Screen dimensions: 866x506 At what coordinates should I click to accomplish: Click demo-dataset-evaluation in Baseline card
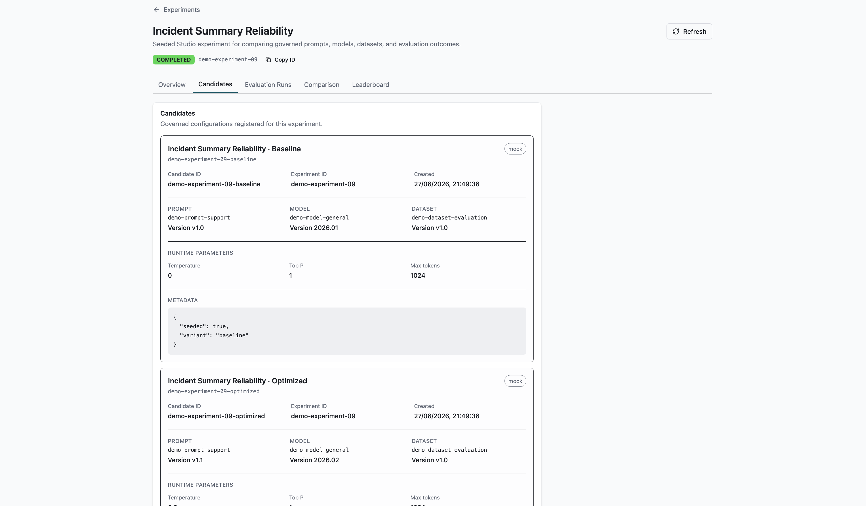click(x=449, y=218)
